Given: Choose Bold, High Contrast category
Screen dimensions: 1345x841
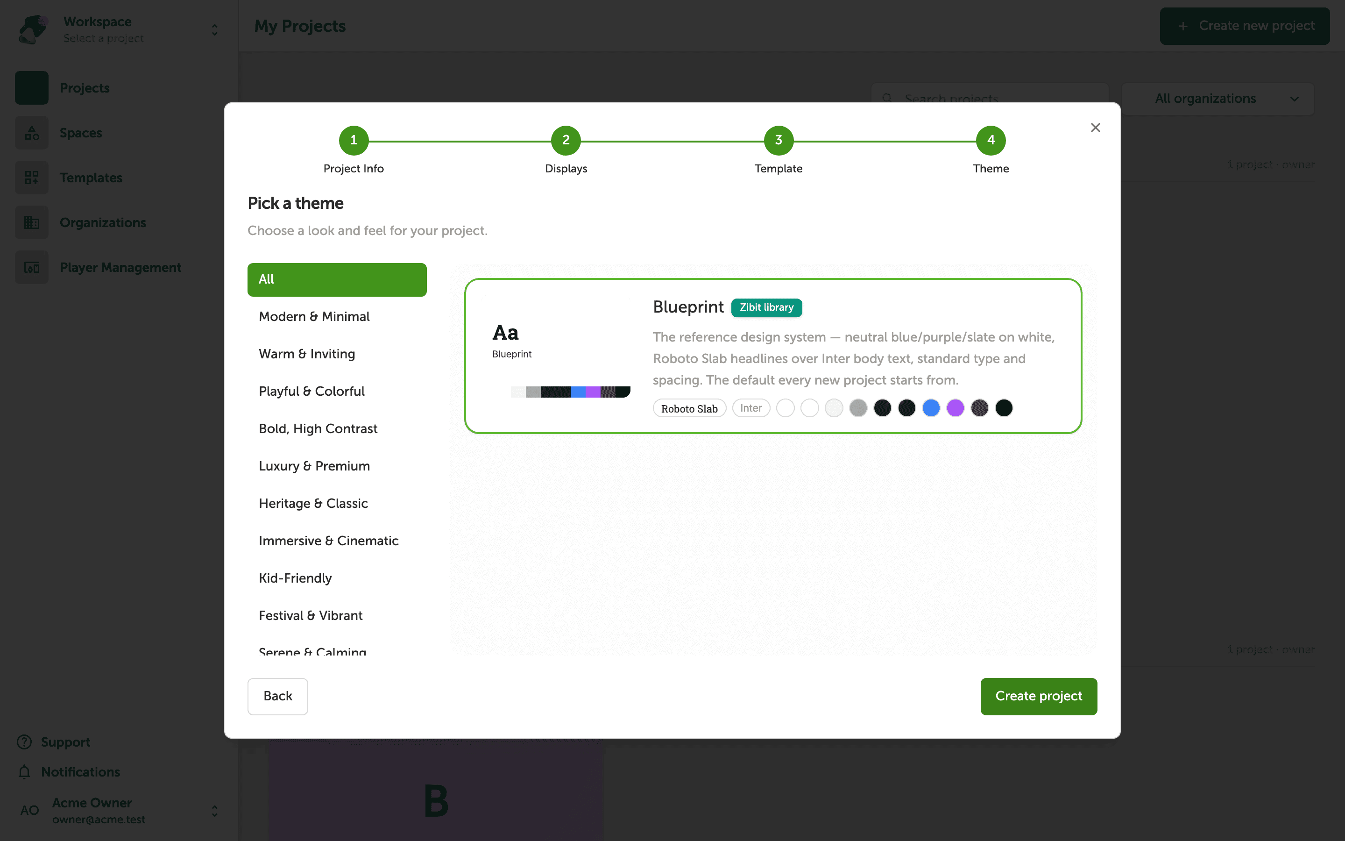Looking at the screenshot, I should pos(337,428).
